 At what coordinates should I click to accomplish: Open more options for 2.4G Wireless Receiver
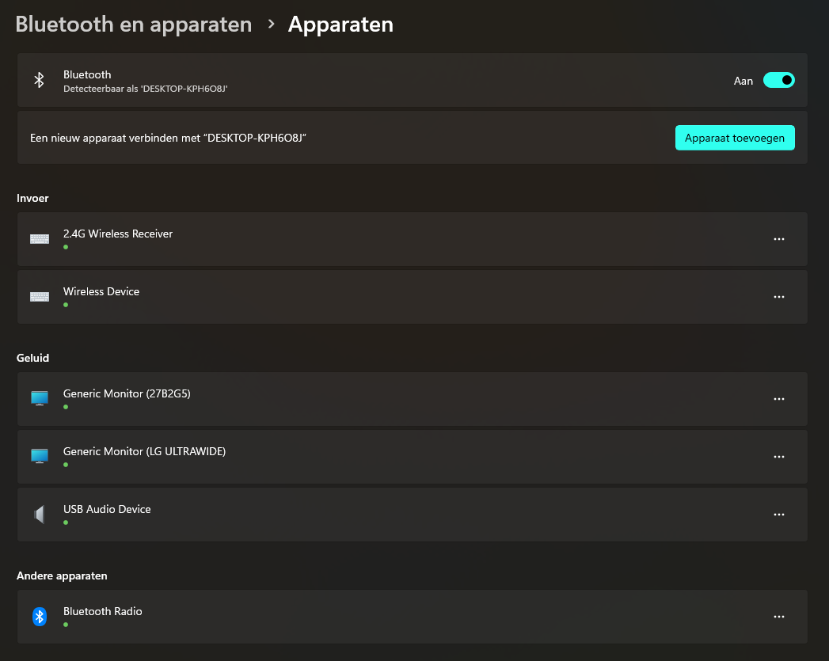tap(779, 239)
